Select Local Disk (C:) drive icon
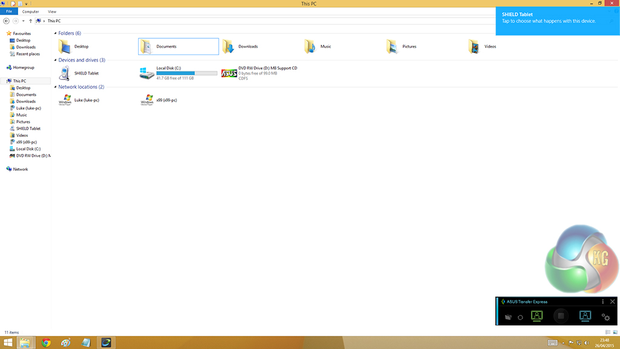620x349 pixels. 147,73
